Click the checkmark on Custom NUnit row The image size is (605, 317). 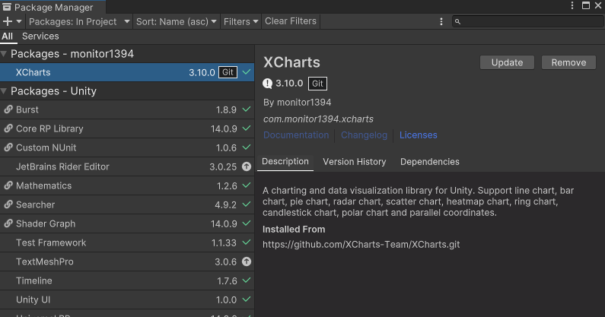click(x=247, y=147)
